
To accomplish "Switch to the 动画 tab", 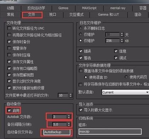I will pyautogui.click(x=10, y=8).
